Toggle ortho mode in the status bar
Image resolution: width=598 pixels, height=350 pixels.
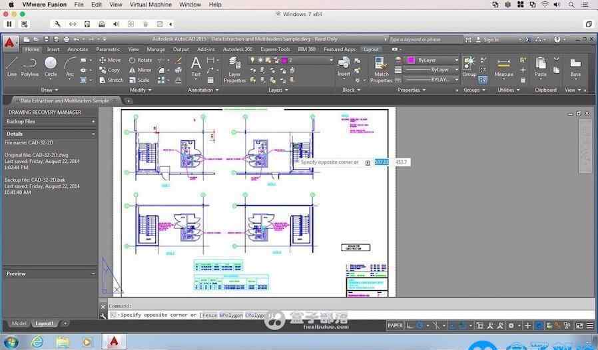(410, 325)
